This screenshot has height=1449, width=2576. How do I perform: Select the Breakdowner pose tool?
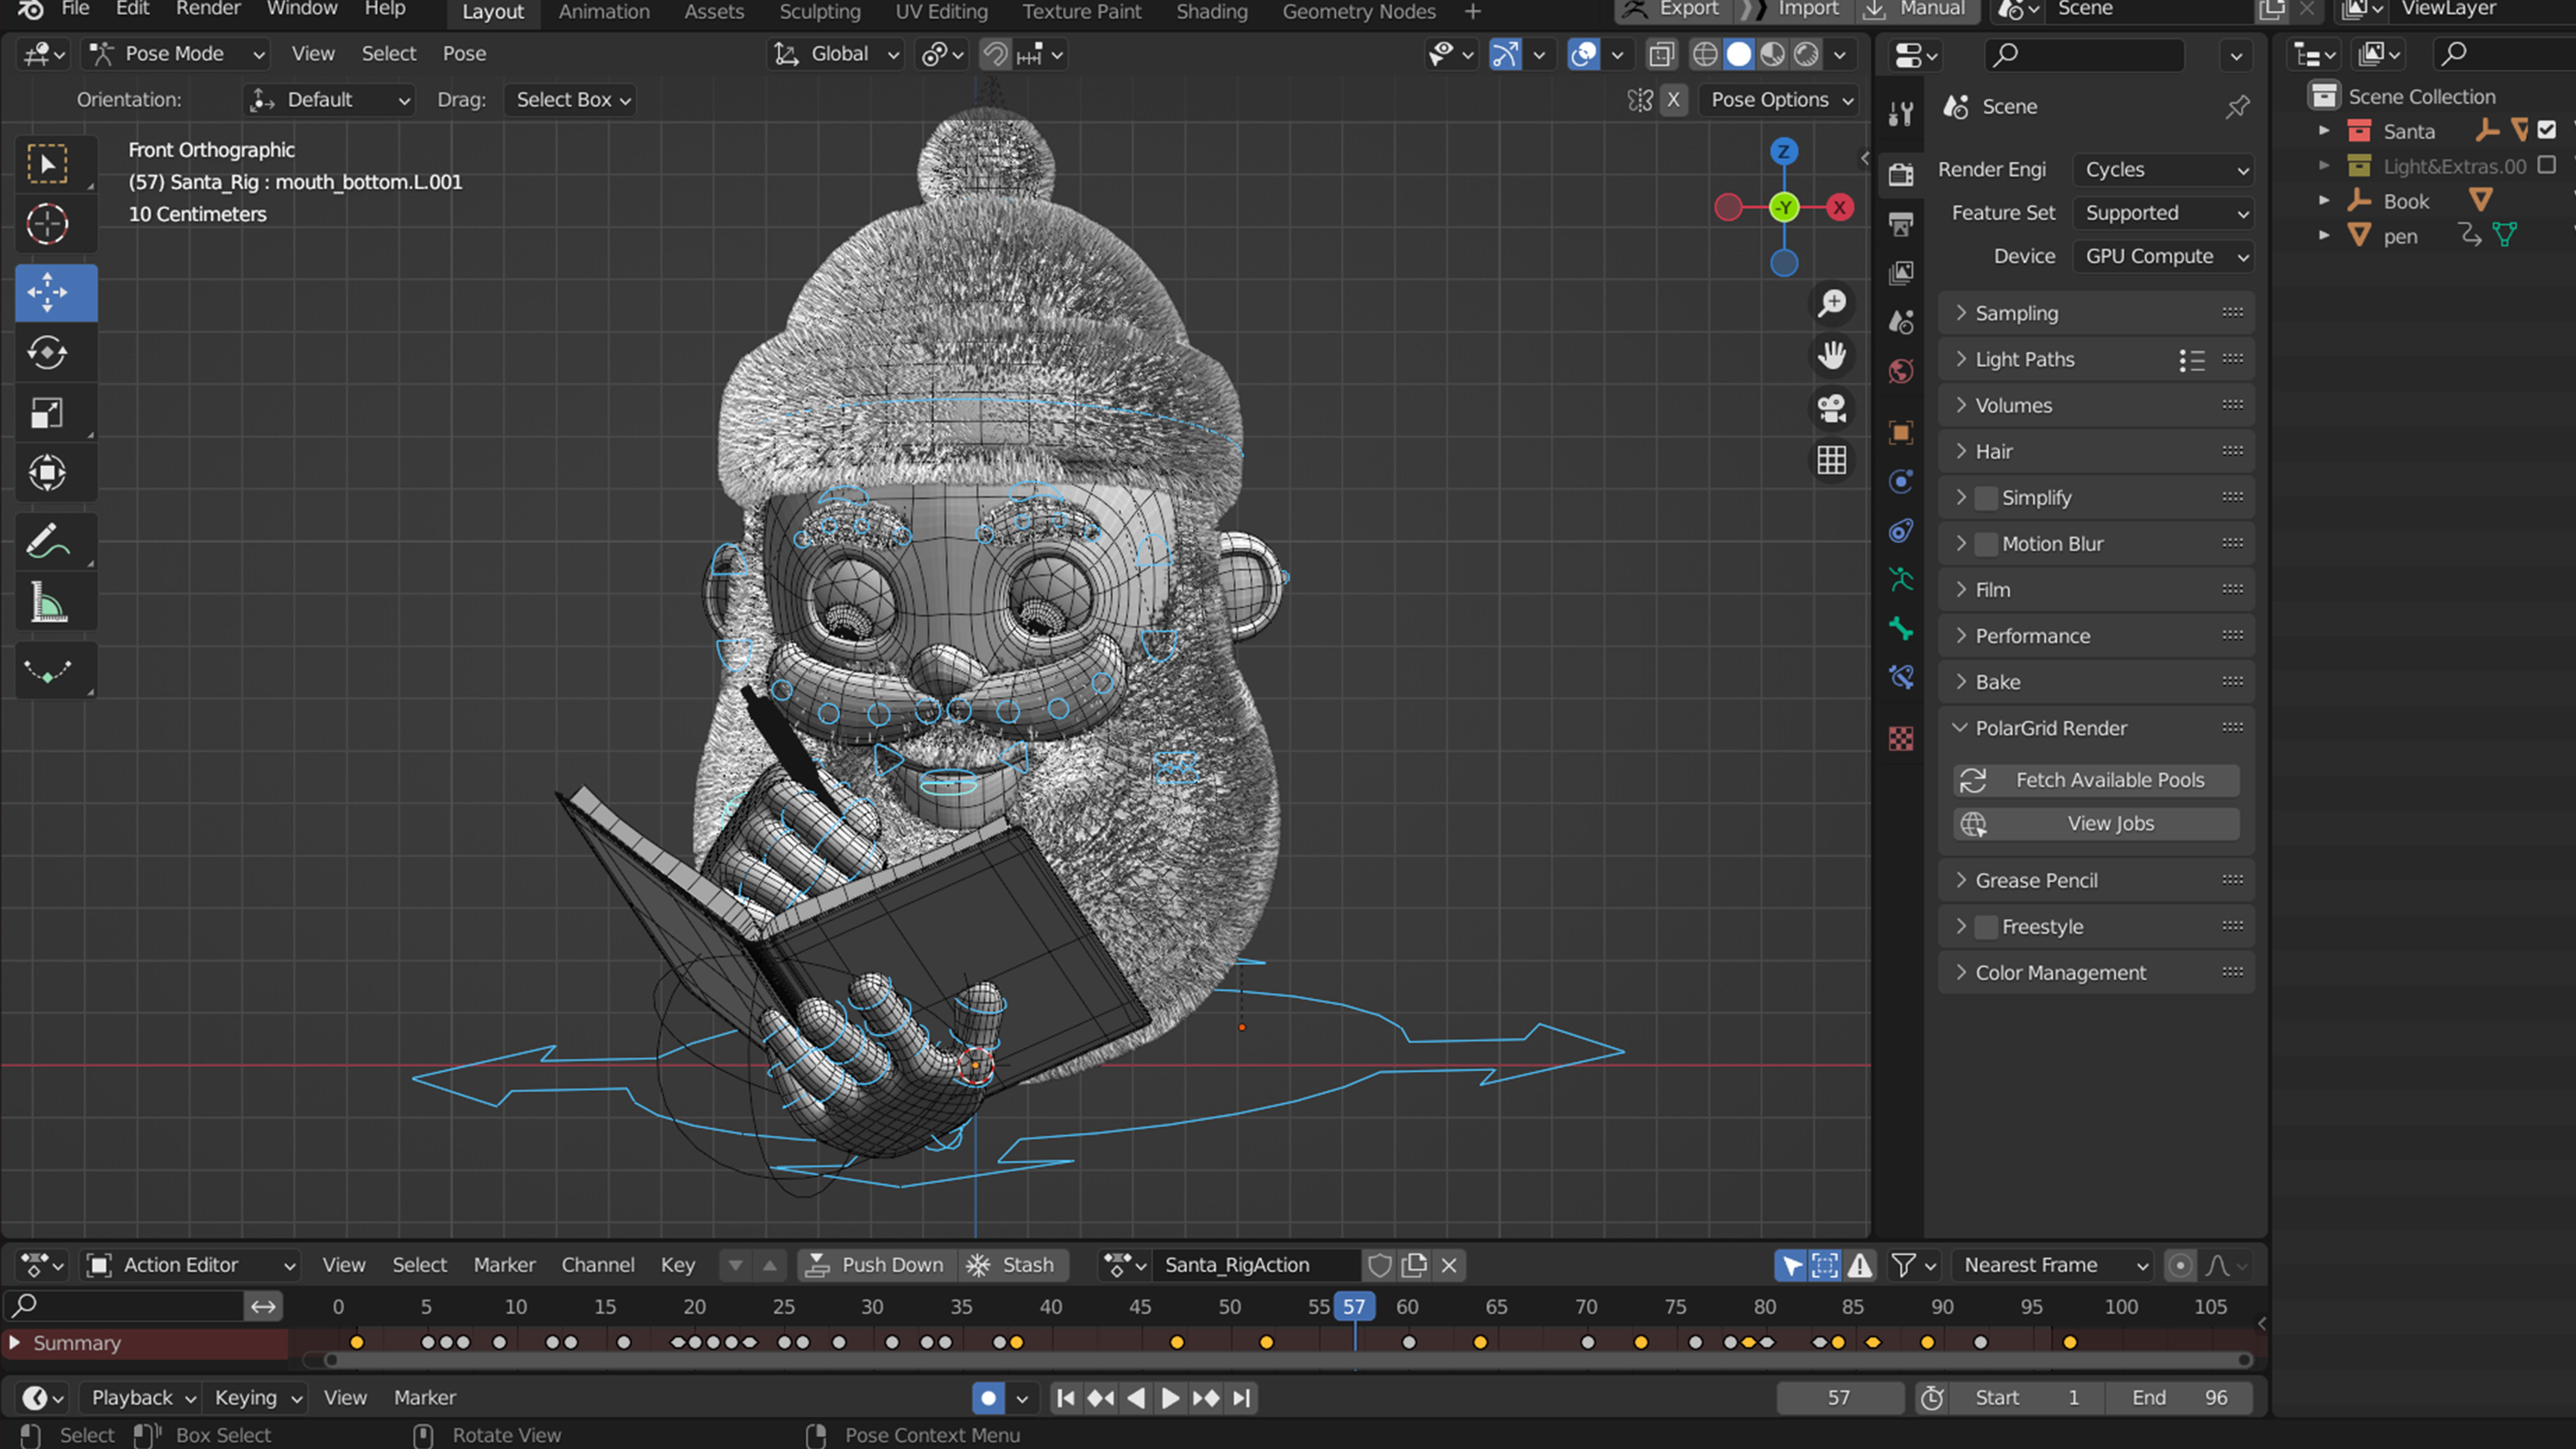click(47, 670)
